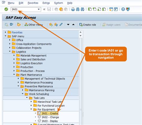Click the Find binoculars icon
142x125 pixels.
(78, 9)
